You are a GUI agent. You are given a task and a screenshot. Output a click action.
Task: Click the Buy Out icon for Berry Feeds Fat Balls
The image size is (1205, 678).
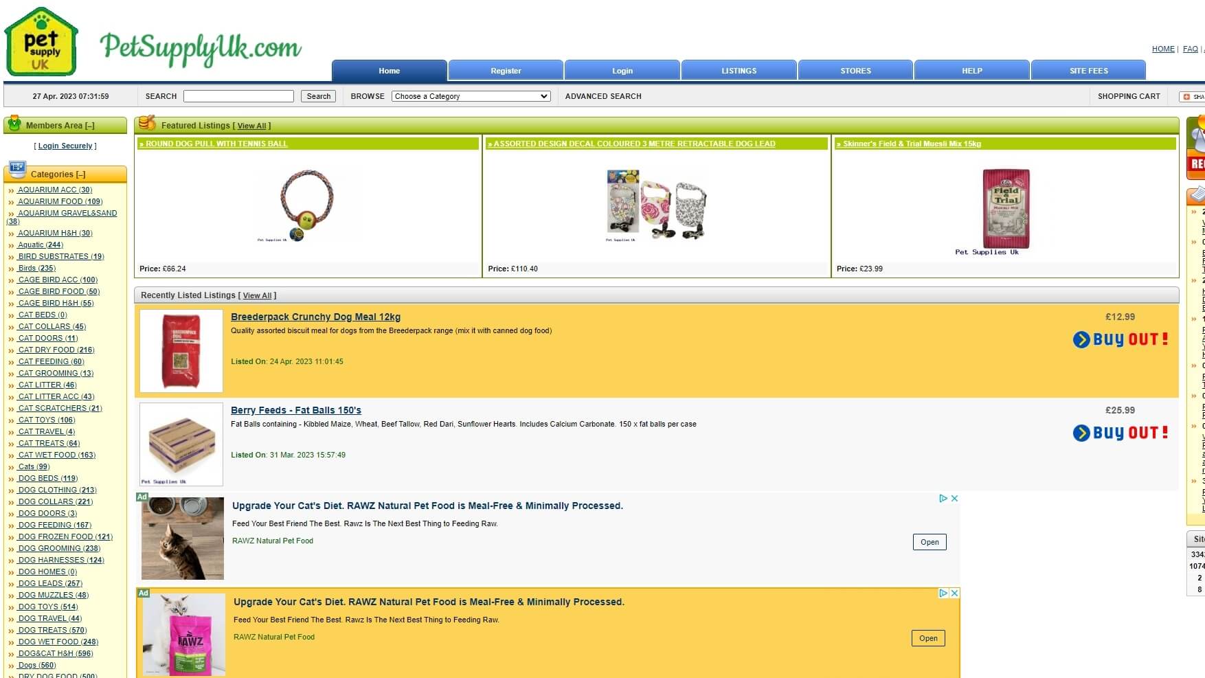(1119, 433)
